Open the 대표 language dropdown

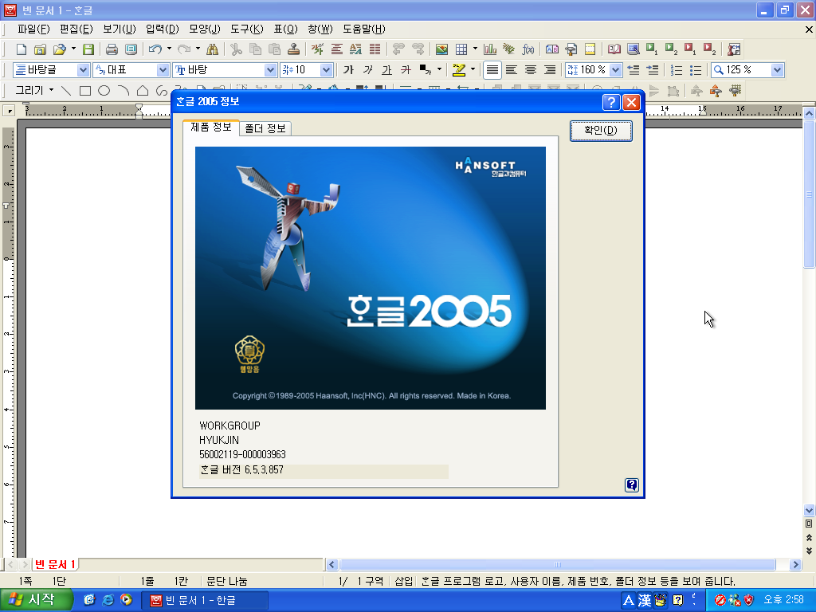pos(163,70)
